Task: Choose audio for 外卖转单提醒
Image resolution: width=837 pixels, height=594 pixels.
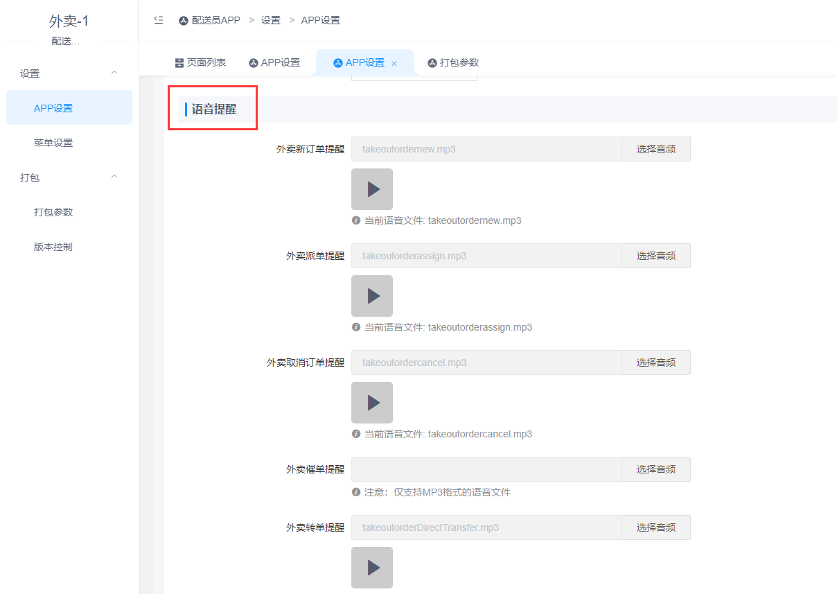Action: (656, 527)
